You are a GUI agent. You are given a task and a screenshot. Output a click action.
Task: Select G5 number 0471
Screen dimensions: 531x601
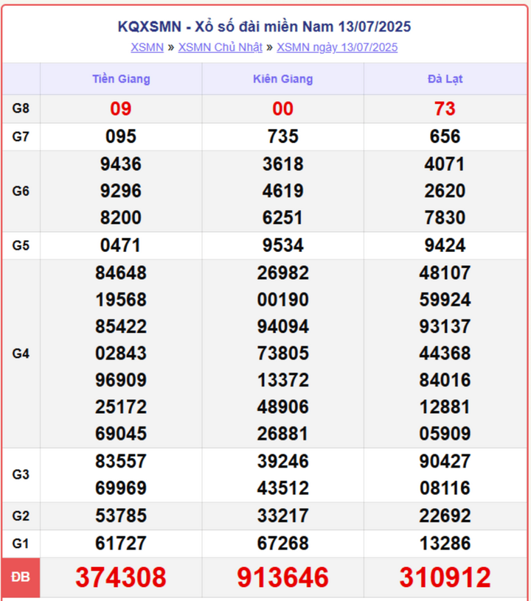121,245
